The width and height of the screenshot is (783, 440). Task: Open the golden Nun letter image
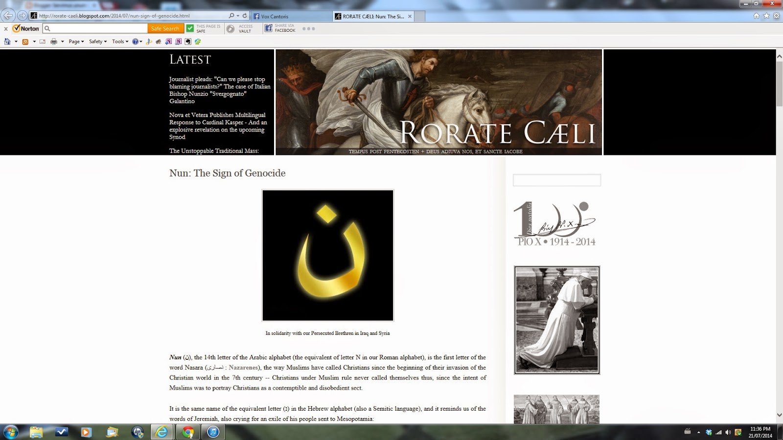[x=327, y=255]
